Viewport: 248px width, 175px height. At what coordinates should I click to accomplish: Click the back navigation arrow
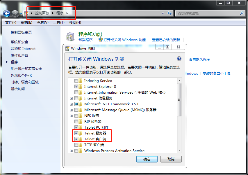(x=7, y=14)
